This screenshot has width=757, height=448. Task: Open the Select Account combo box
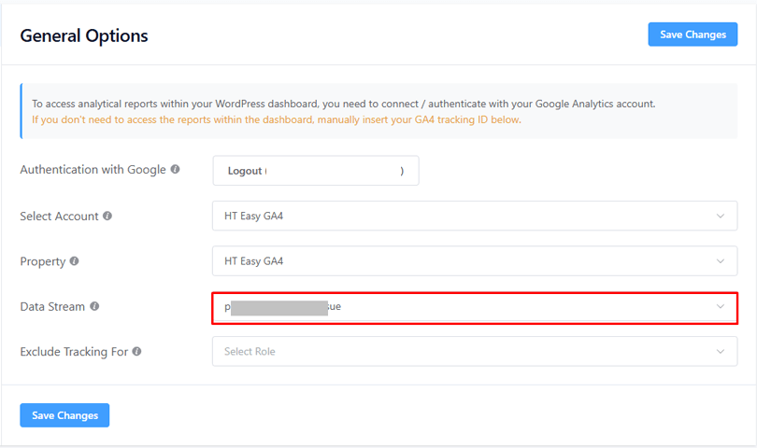[467, 216]
